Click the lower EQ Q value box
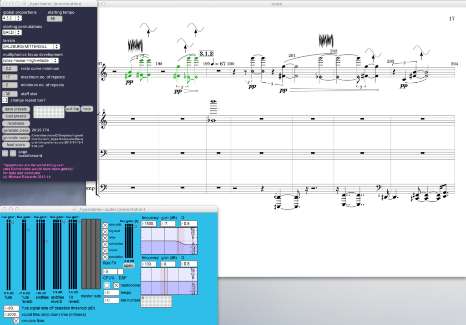This screenshot has width=466, height=325. [189, 264]
